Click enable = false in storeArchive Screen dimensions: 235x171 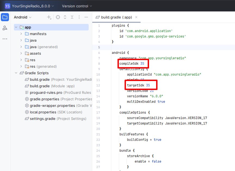point(148,161)
